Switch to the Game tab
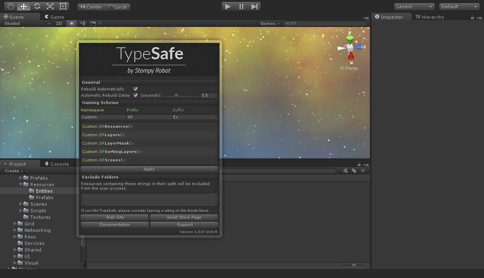The image size is (484, 278). coord(54,17)
